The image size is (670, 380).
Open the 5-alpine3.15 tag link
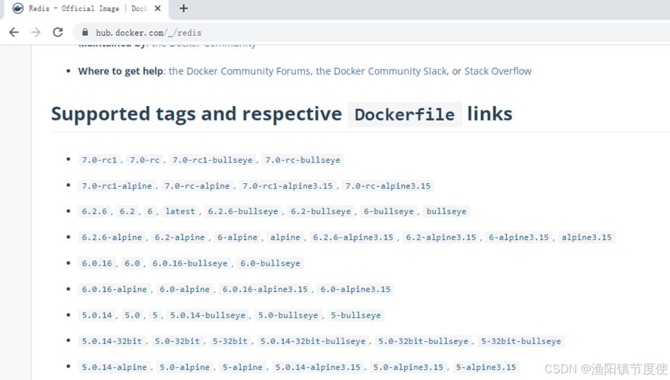(486, 368)
